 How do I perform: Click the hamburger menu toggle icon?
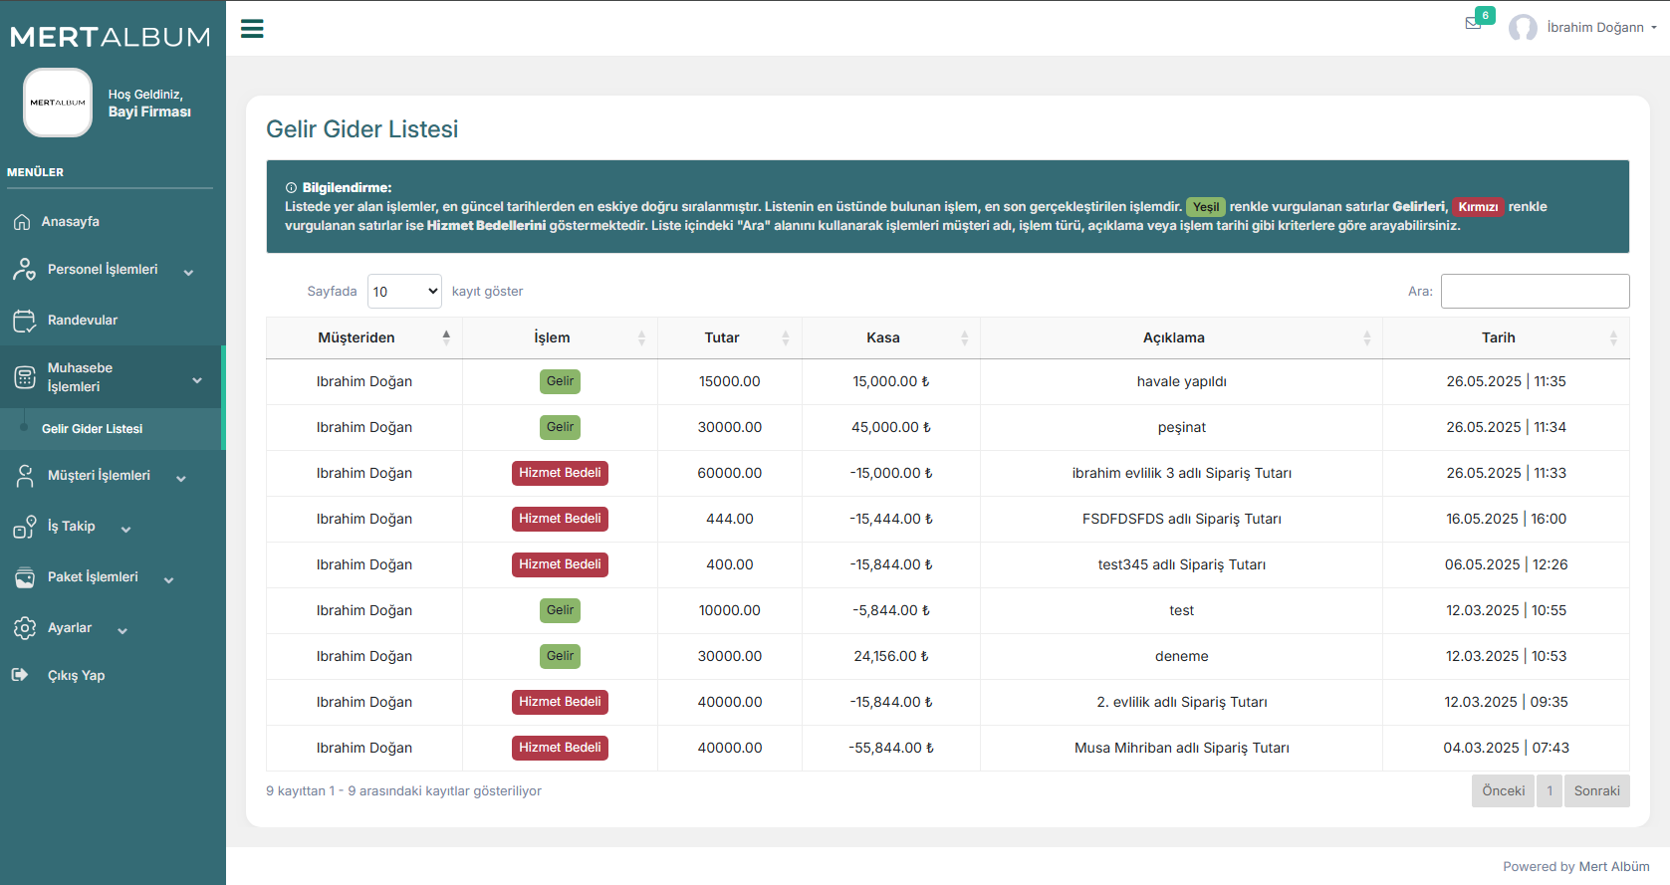pyautogui.click(x=252, y=29)
